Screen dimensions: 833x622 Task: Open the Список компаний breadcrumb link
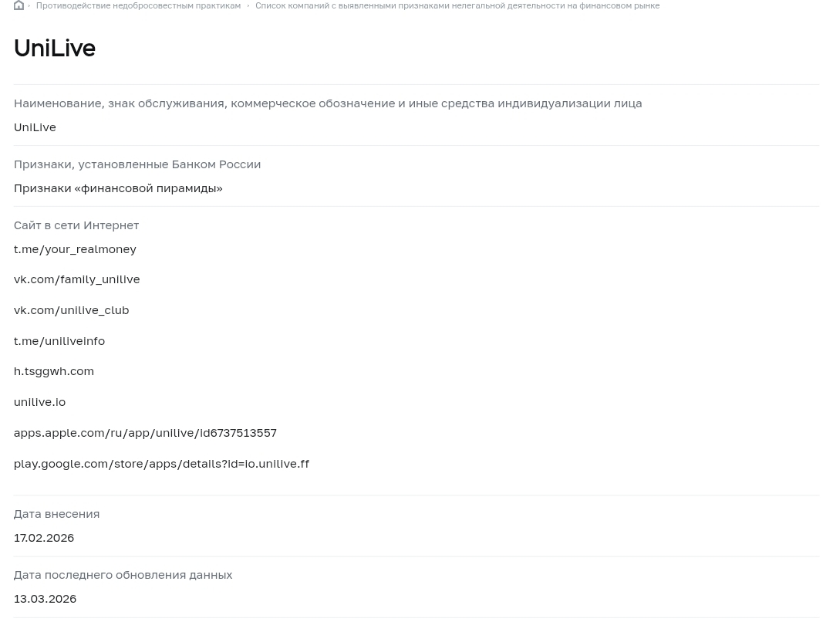(457, 5)
